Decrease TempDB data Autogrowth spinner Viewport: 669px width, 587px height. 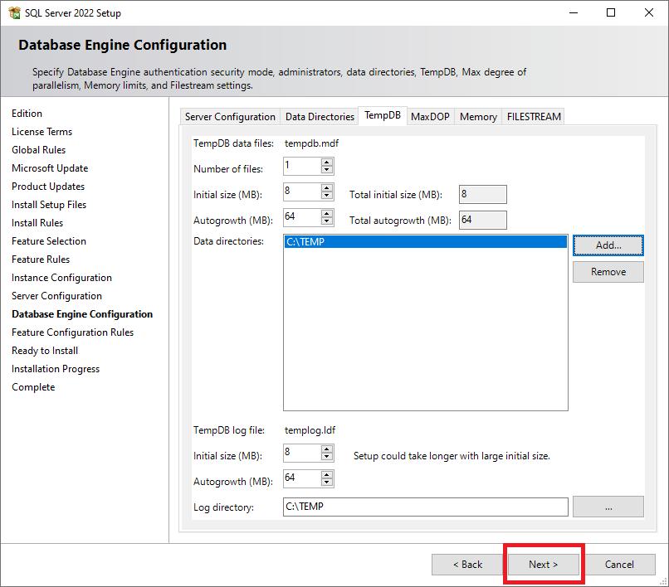(x=327, y=222)
